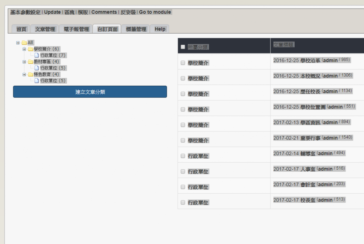Open the 基本參數設定 link
The image size is (364, 244).
25,12
